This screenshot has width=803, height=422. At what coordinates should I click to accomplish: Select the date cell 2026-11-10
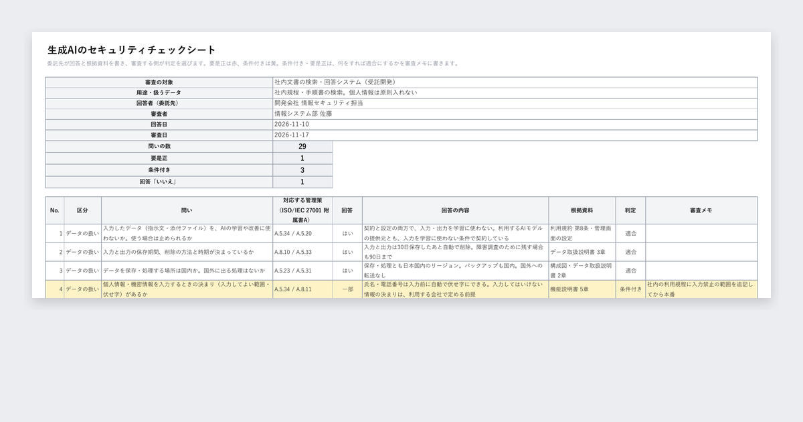pos(515,125)
